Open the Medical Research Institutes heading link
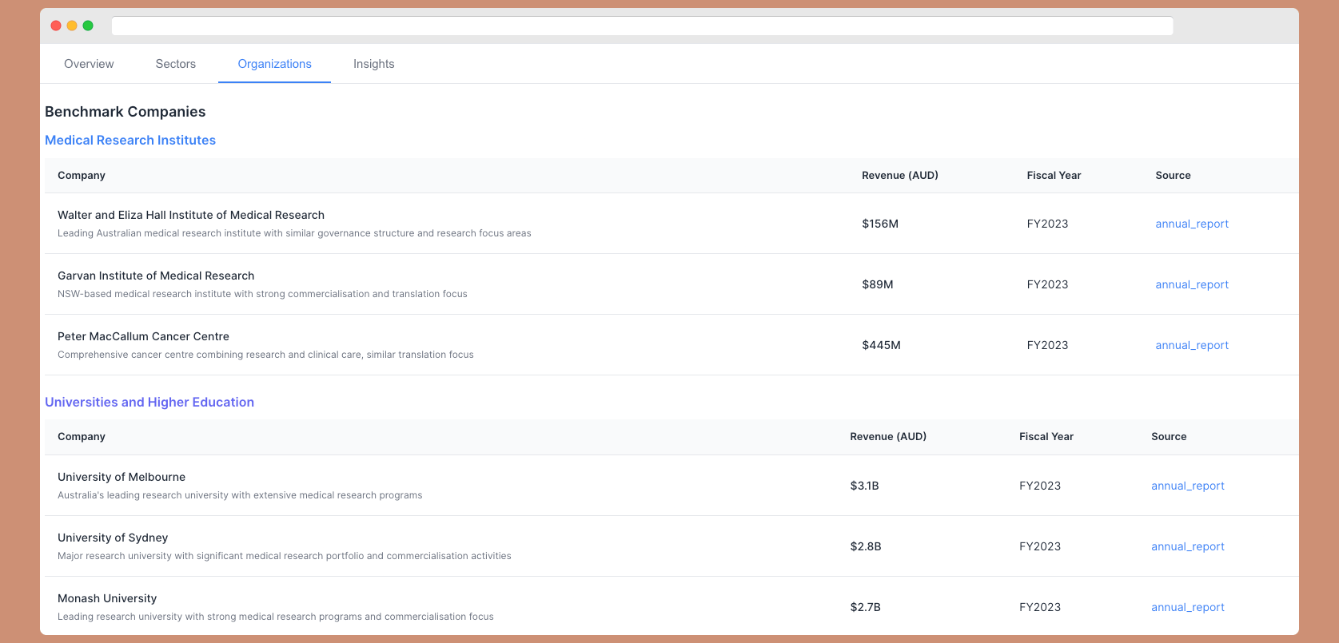Viewport: 1339px width, 643px height. pyautogui.click(x=130, y=141)
